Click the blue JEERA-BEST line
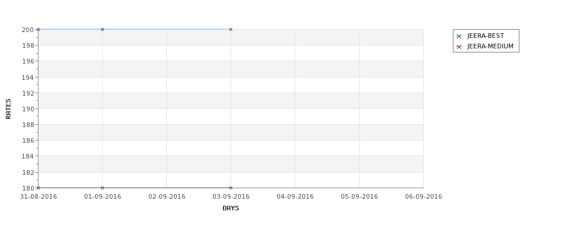569x250 pixels. (167, 29)
